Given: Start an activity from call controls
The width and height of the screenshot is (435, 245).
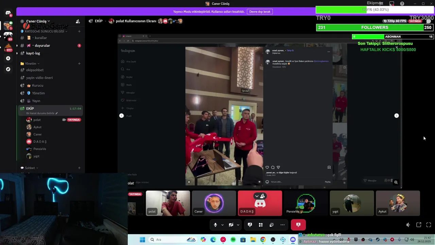Looking at the screenshot, I should coord(261,225).
